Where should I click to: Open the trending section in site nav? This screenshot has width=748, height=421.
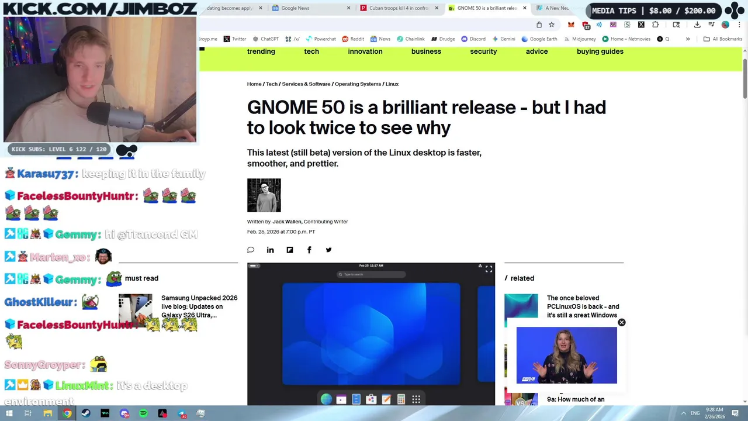[x=261, y=51]
